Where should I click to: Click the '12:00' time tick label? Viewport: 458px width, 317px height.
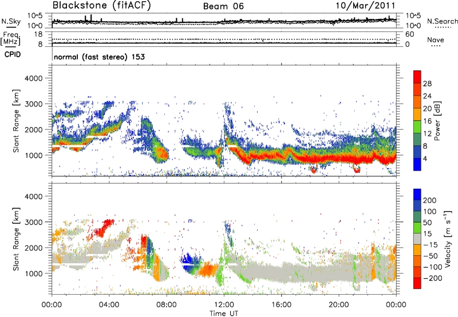pos(224,305)
